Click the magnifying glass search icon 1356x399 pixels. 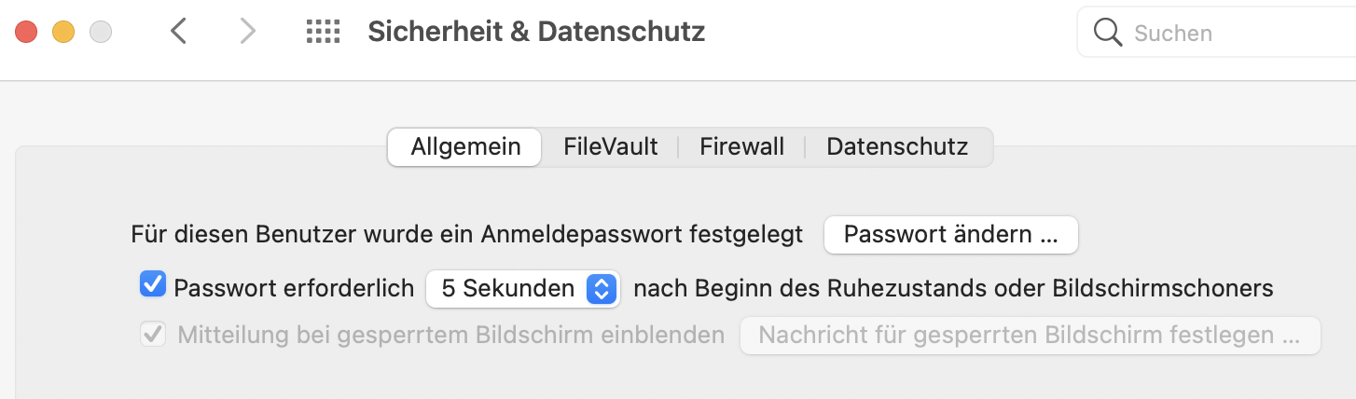pyautogui.click(x=1107, y=33)
